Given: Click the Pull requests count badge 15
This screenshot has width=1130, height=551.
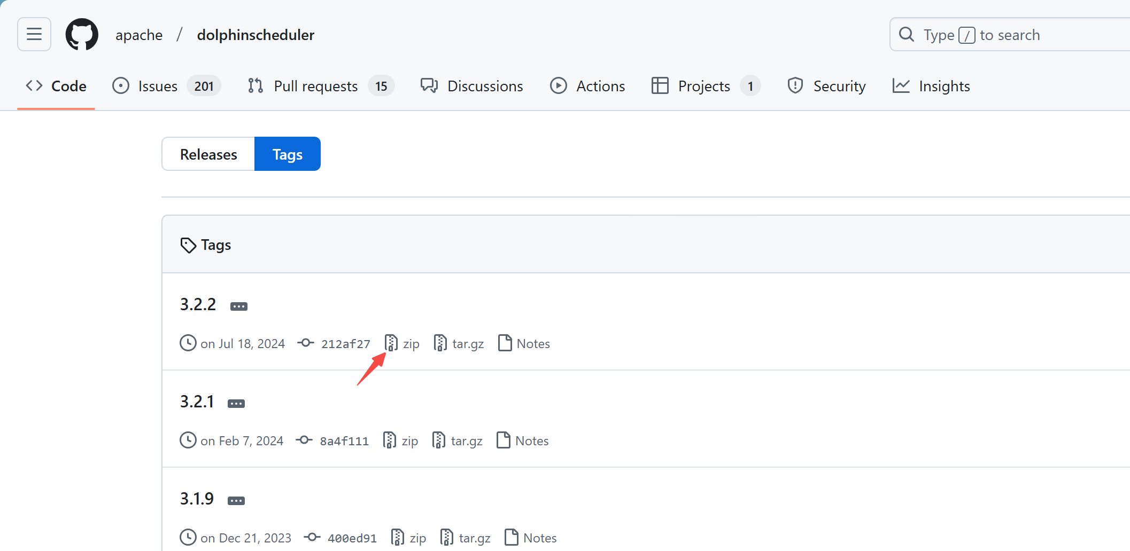Looking at the screenshot, I should tap(381, 86).
